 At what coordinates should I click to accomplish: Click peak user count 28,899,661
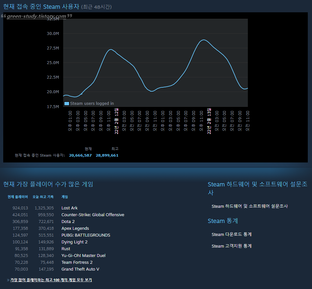pyautogui.click(x=107, y=155)
